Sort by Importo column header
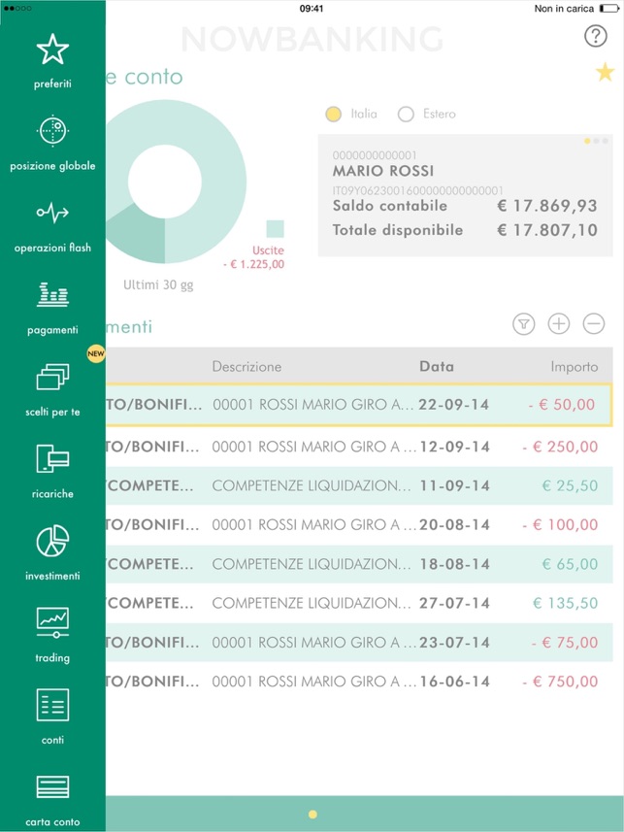624x832 pixels. pos(575,367)
